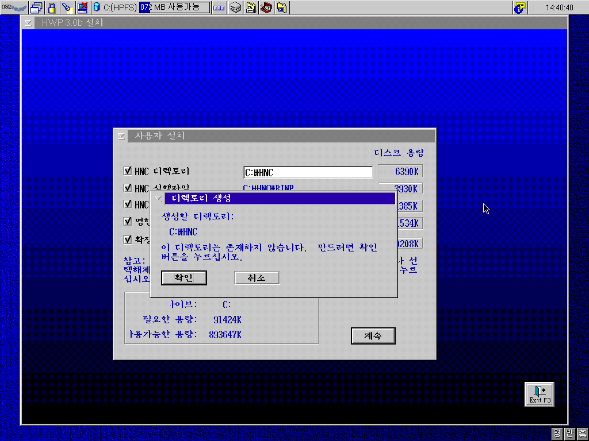The image size is (589, 441).
Task: Open system menu of 디렉토리 생성 dialog
Action: 158,198
